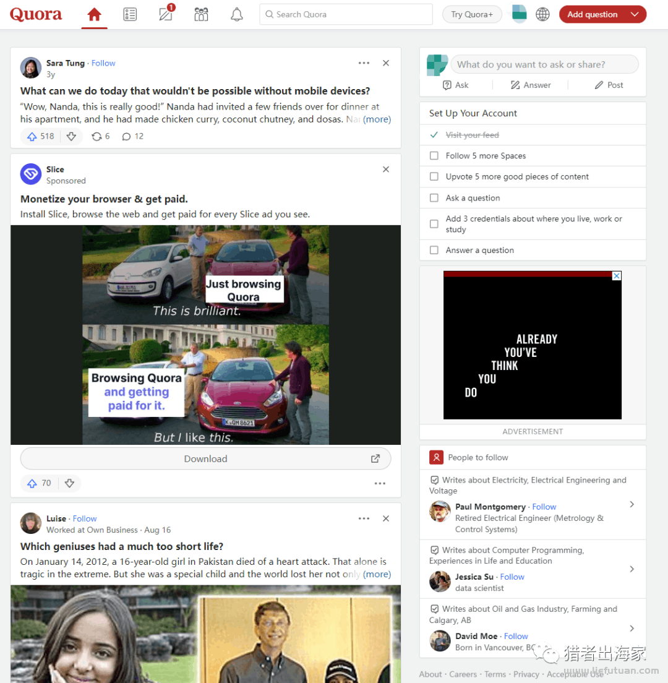Open the Quora home feed icon

coord(94,14)
